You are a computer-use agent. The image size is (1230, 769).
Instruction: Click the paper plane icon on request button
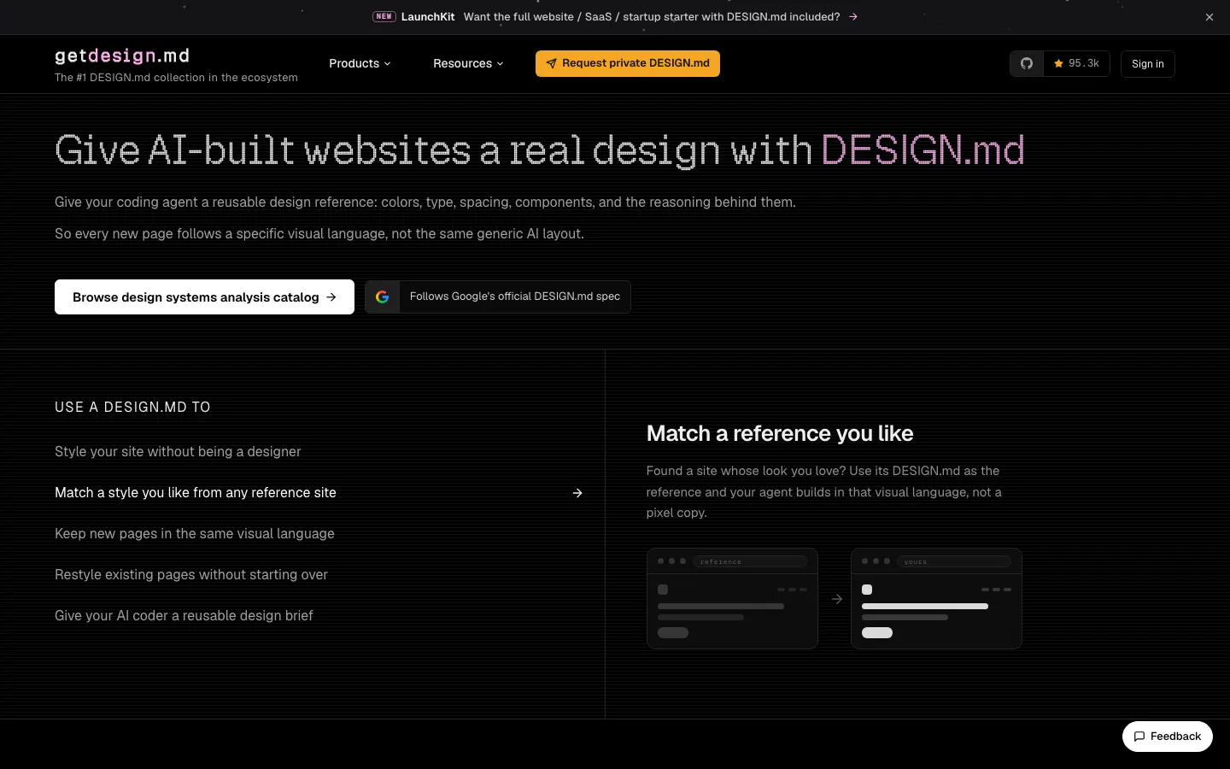point(552,63)
